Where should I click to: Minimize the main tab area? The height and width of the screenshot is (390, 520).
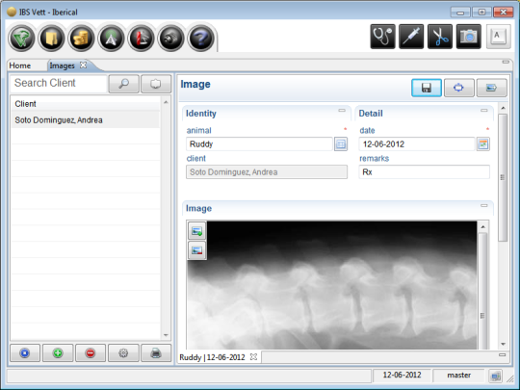pyautogui.click(x=506, y=62)
